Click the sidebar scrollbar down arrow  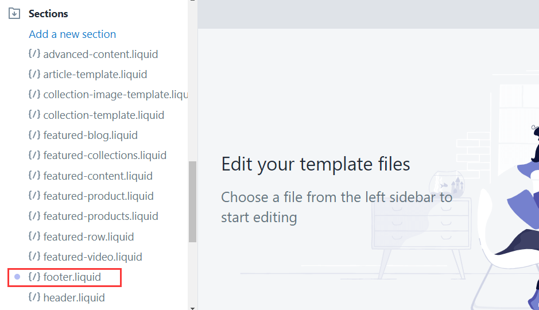192,308
